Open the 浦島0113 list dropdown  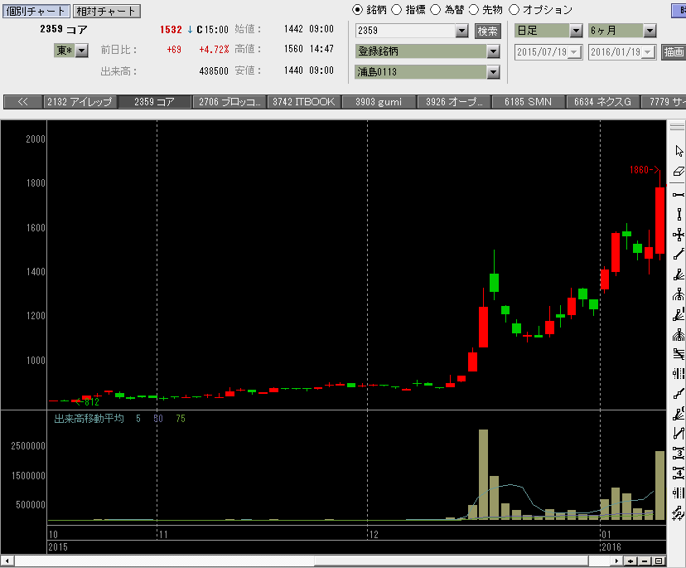tap(494, 72)
